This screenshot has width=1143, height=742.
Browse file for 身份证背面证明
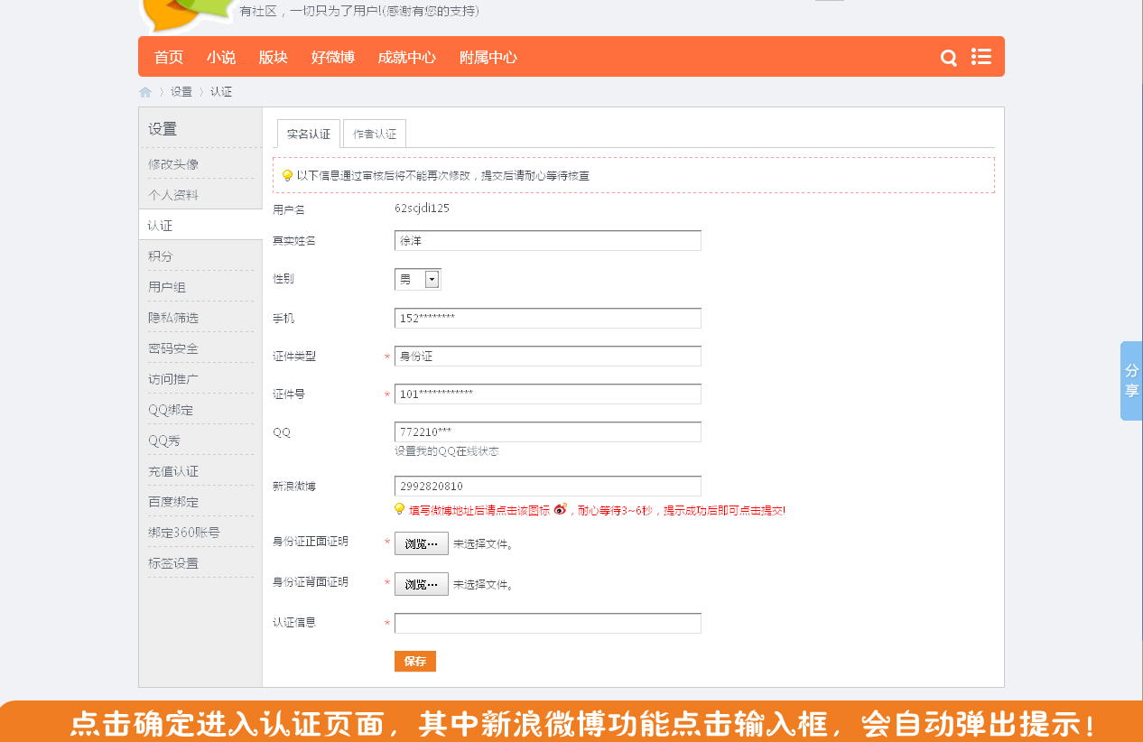pos(421,584)
